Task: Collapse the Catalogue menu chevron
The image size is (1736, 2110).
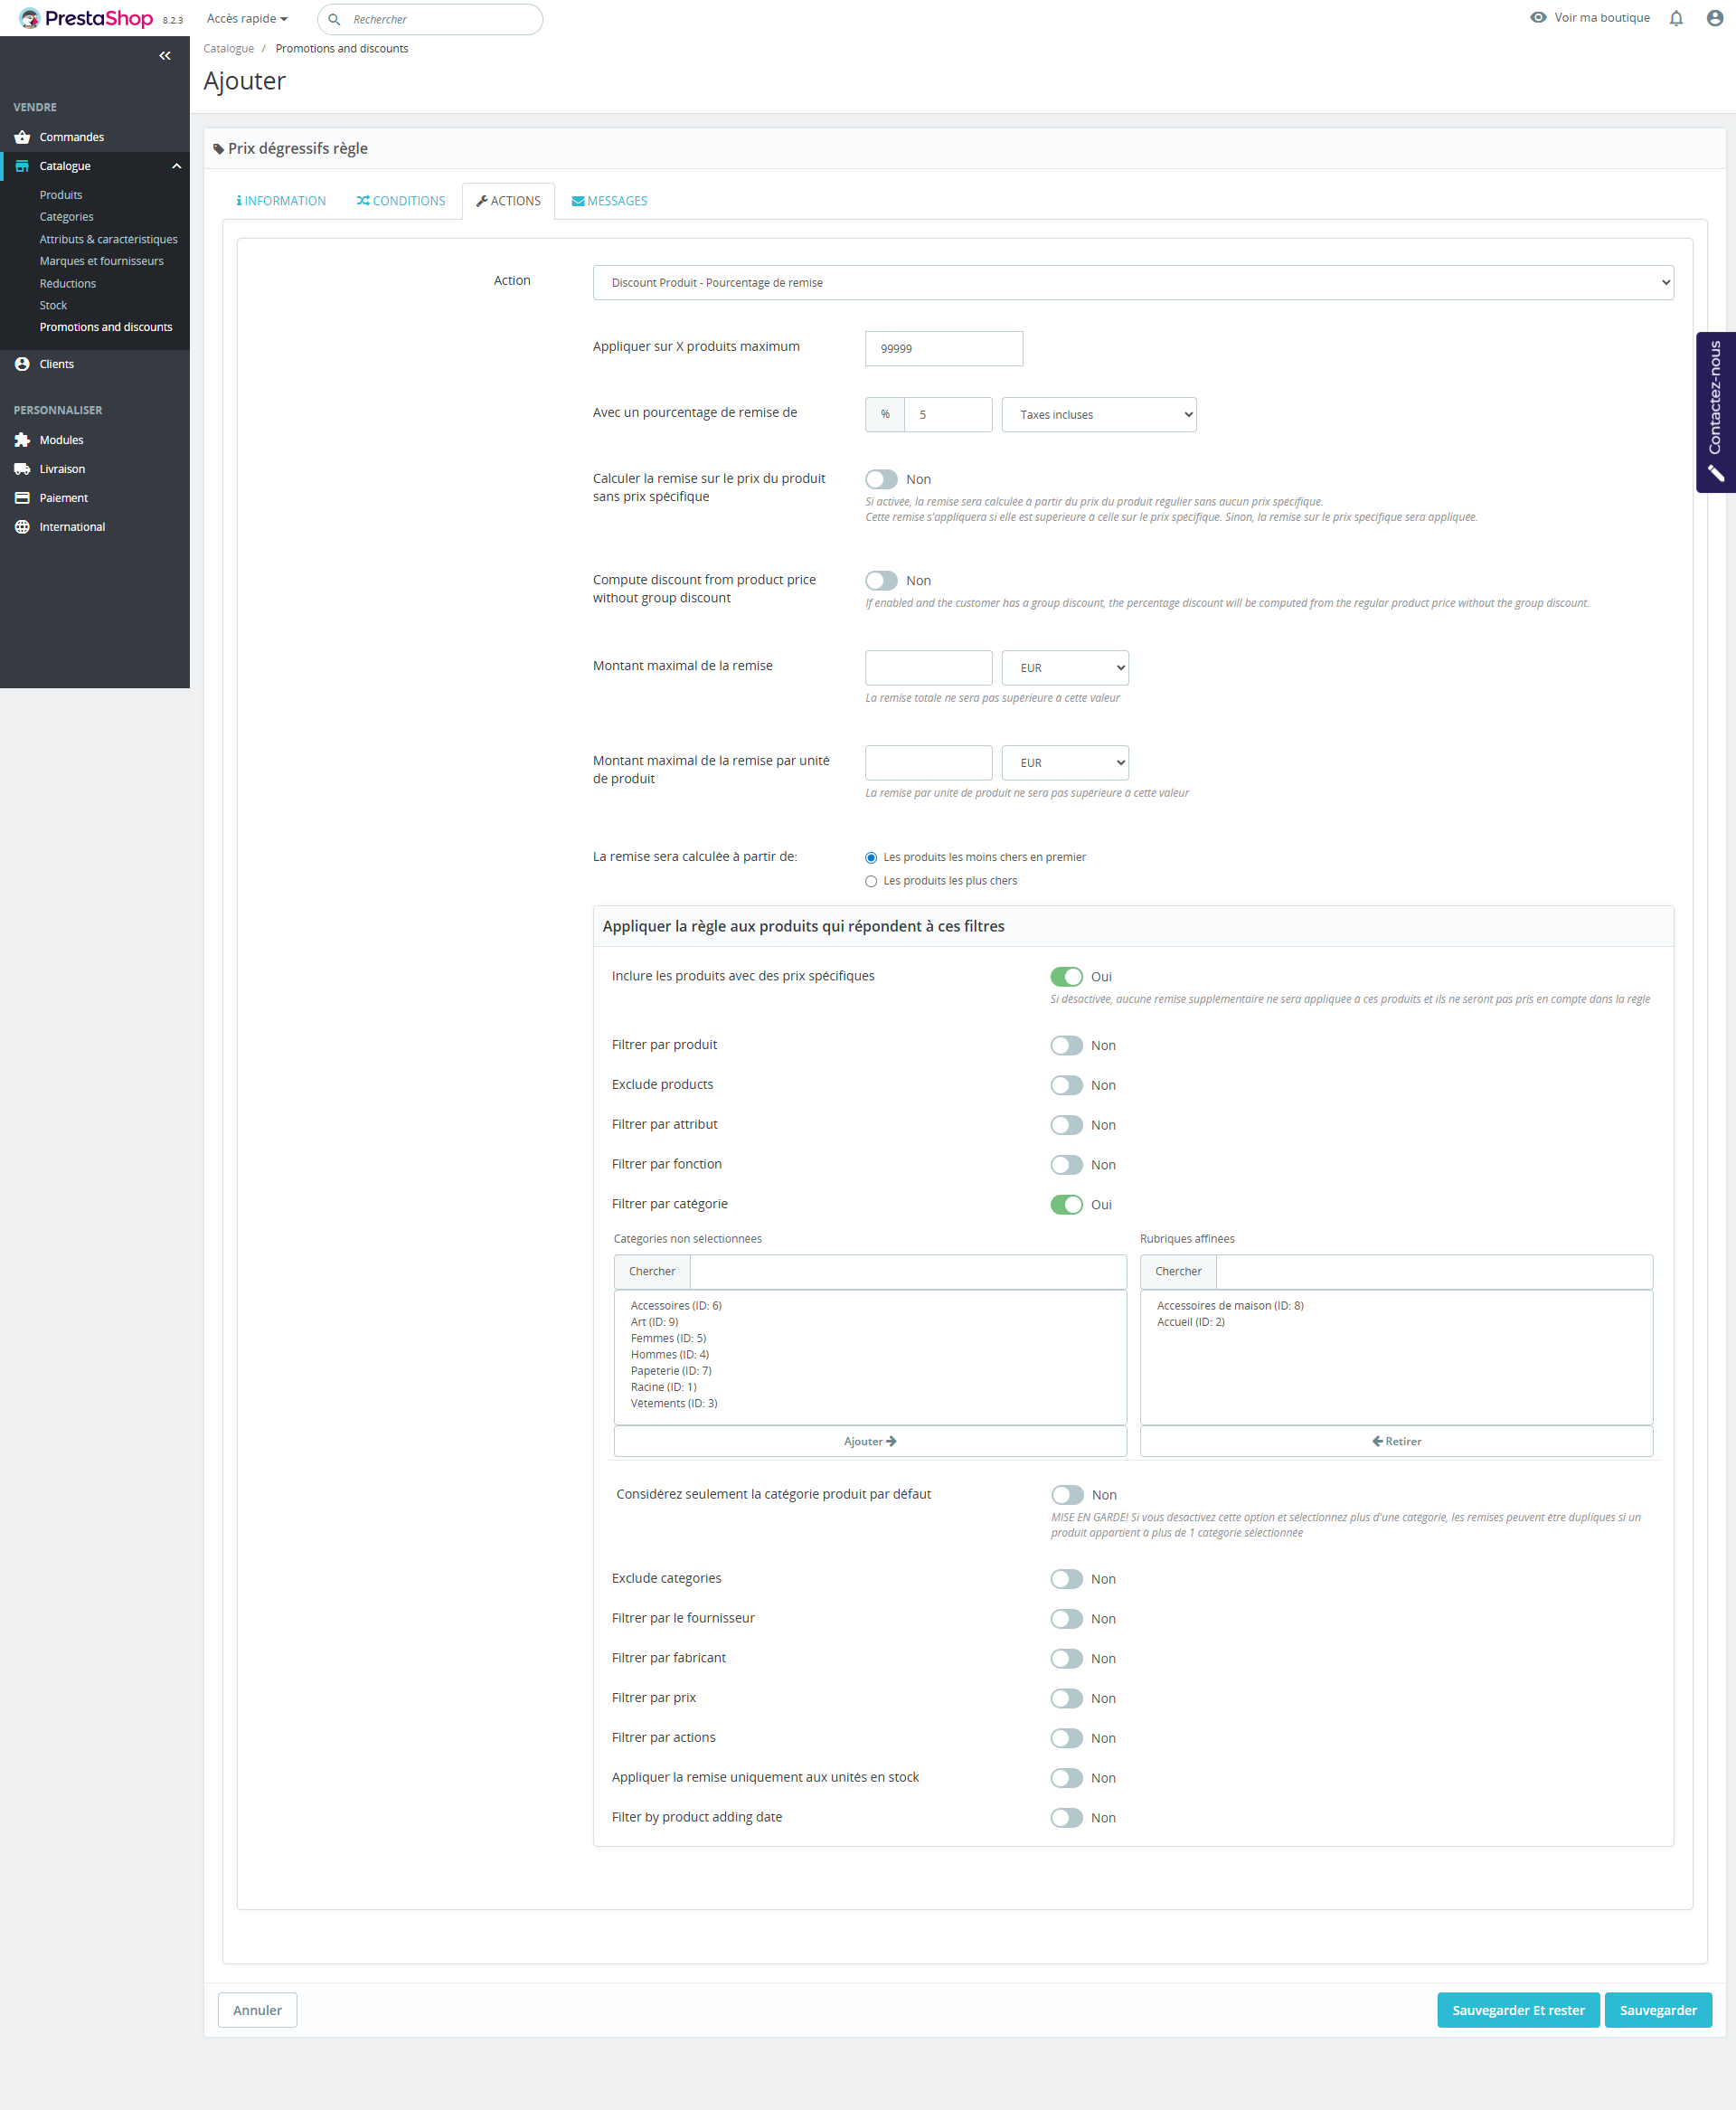Action: (176, 166)
